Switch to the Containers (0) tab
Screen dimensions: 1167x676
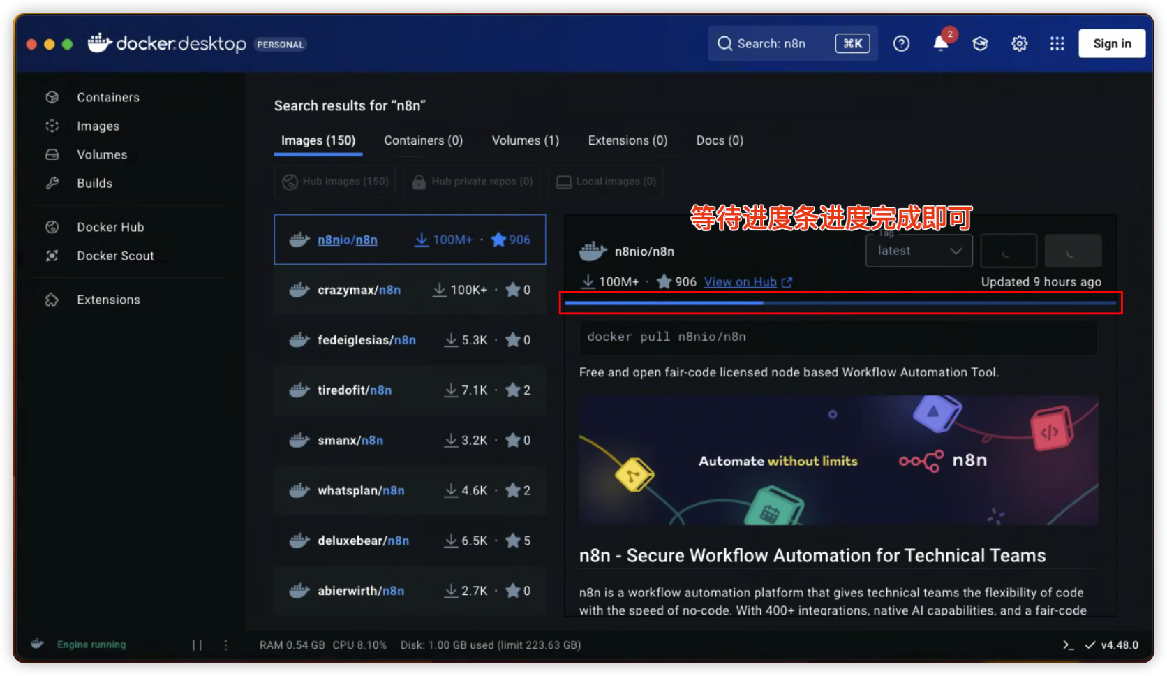coord(423,140)
